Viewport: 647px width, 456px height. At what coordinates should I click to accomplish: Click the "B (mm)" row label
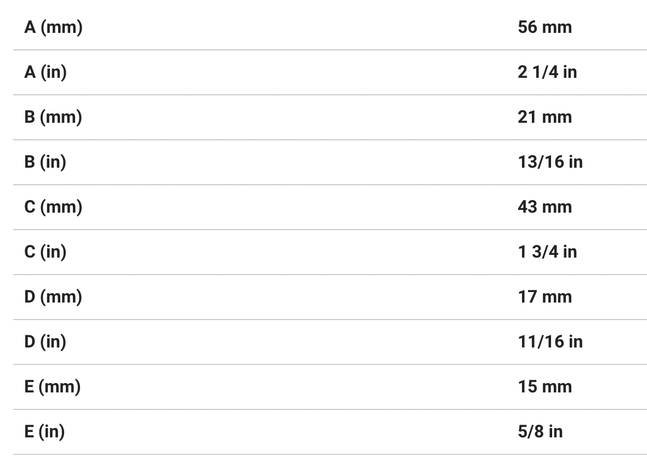pyautogui.click(x=53, y=117)
